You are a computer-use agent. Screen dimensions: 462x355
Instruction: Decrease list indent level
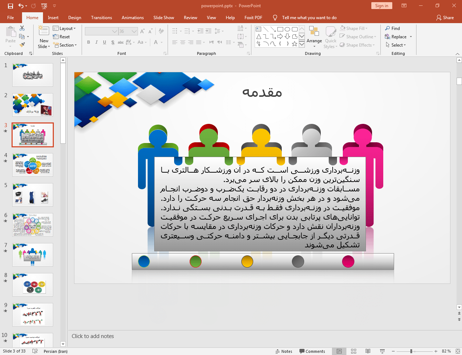tap(200, 31)
